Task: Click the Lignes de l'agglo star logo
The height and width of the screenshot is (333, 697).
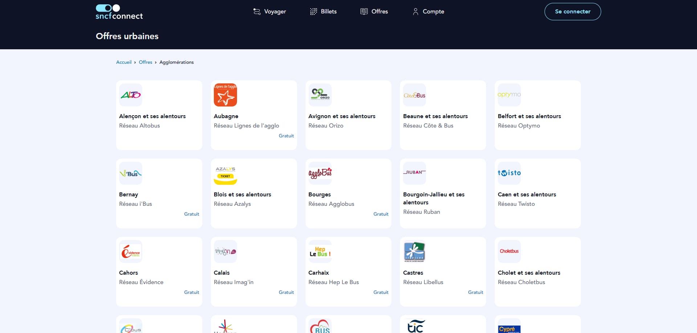Action: (225, 95)
